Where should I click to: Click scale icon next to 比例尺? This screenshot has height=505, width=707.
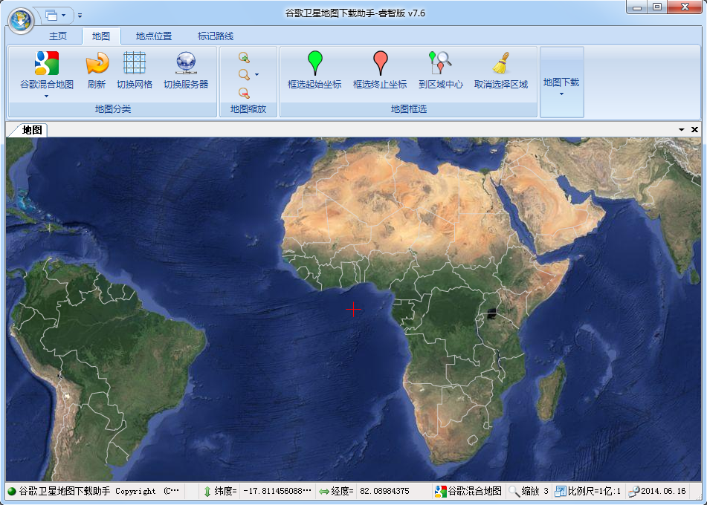[x=560, y=491]
